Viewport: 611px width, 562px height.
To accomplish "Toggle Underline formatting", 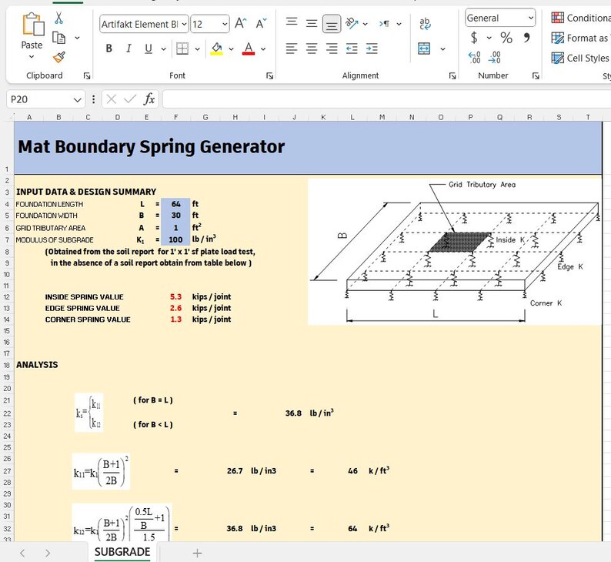I will 149,49.
